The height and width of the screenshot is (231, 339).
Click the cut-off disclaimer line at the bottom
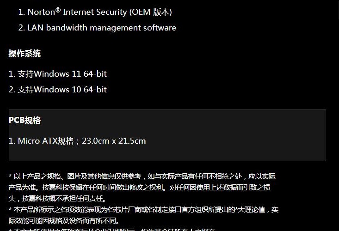pyautogui.click(x=112, y=229)
